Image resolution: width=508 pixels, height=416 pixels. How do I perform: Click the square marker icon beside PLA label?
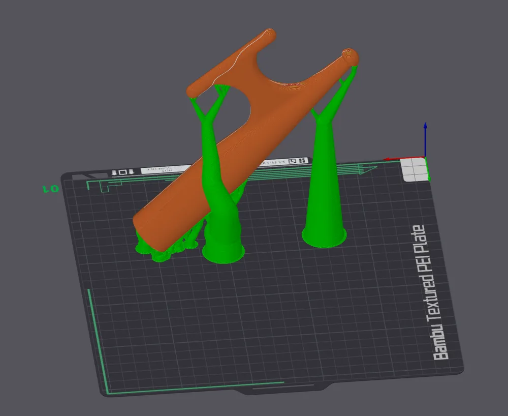click(293, 161)
